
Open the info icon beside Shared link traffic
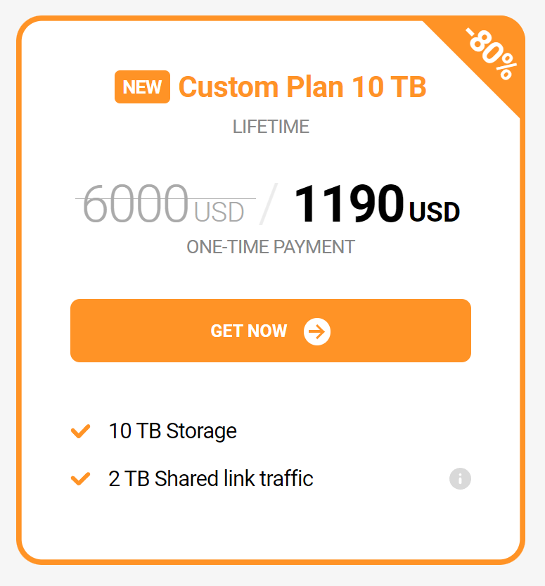[460, 478]
